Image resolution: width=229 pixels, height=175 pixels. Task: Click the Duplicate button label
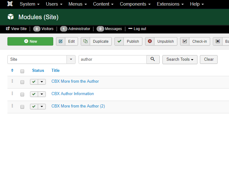[101, 42]
